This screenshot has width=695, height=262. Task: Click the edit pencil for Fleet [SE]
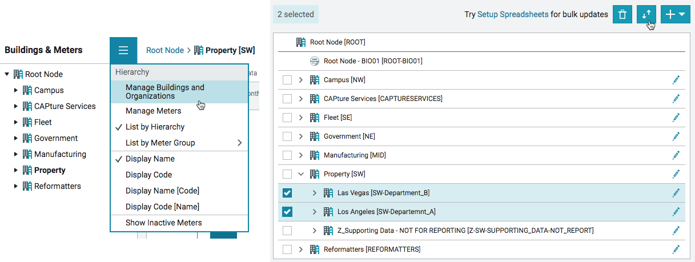point(676,118)
